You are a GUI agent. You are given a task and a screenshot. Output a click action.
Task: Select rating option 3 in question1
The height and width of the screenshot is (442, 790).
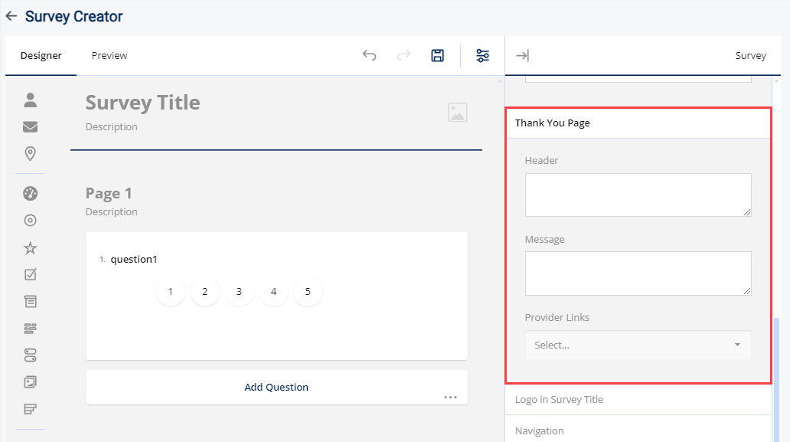coord(239,291)
